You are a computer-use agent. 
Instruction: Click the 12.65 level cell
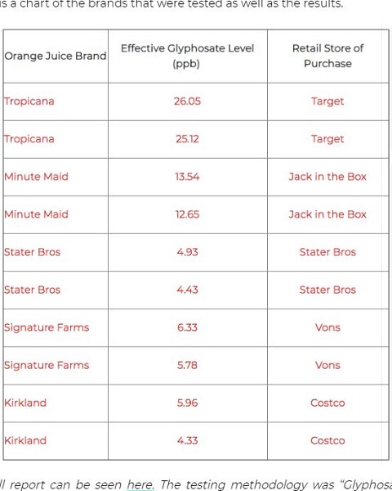click(187, 214)
